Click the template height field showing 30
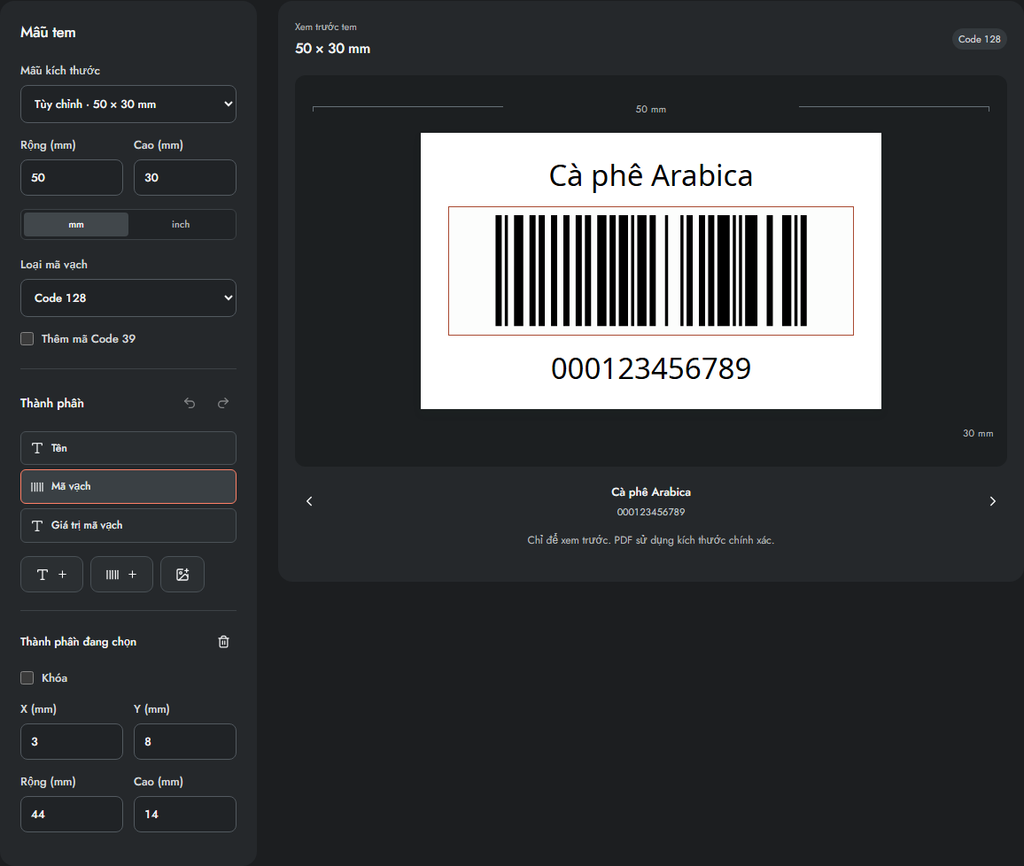1024x866 pixels. click(x=185, y=177)
